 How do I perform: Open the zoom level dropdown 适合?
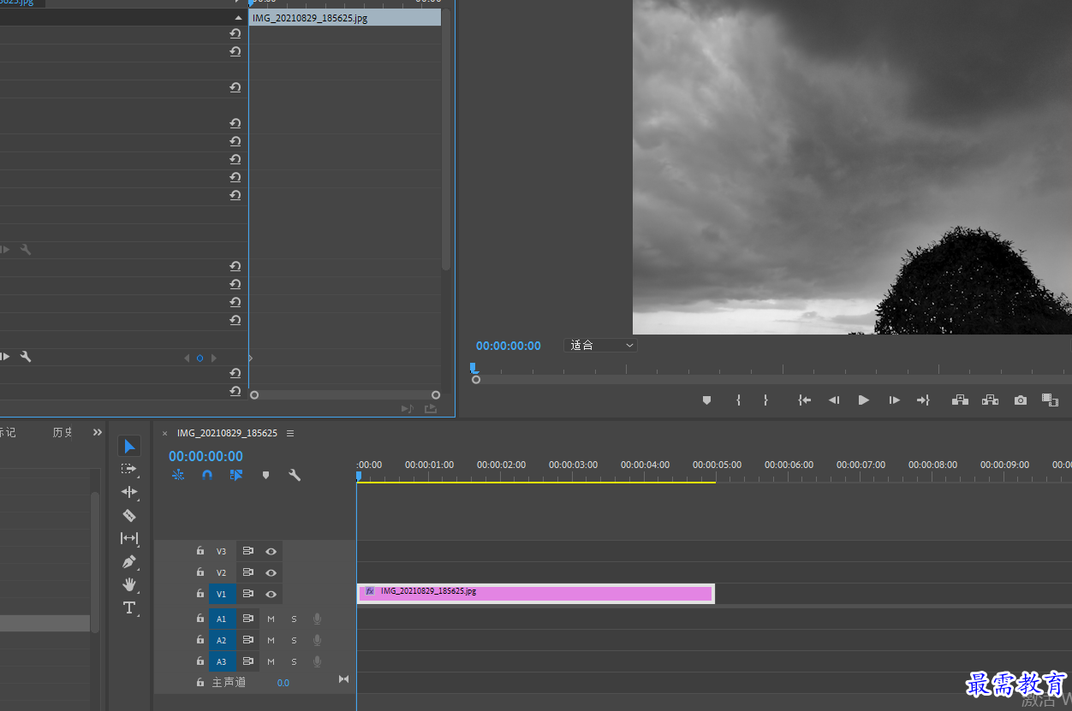pos(601,346)
